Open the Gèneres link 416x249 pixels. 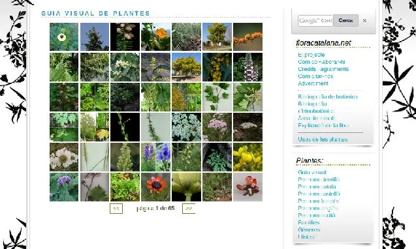309,229
